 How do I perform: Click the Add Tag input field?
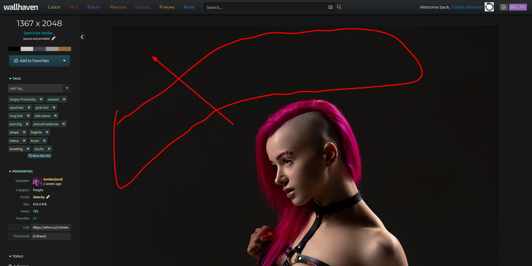(x=35, y=88)
